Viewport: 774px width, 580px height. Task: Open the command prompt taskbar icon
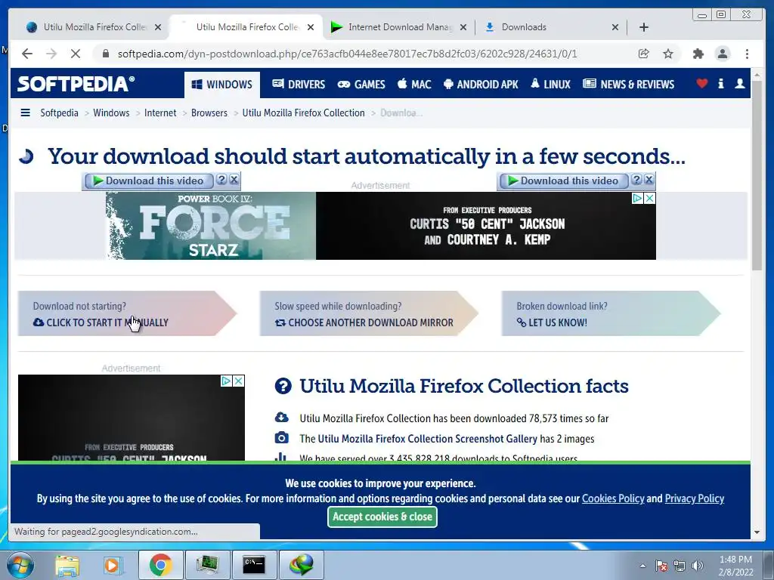[254, 565]
